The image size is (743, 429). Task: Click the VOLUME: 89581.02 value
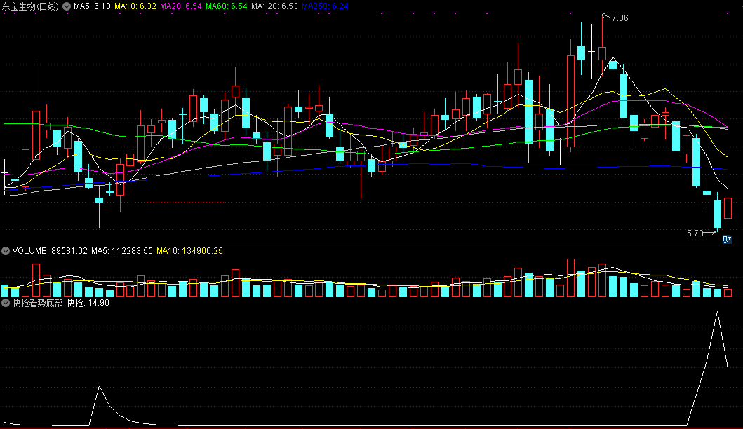[50, 251]
